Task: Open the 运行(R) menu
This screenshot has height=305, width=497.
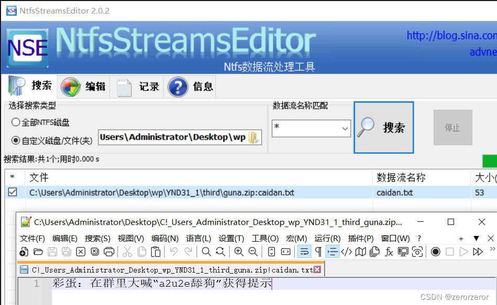Action: [x=328, y=239]
